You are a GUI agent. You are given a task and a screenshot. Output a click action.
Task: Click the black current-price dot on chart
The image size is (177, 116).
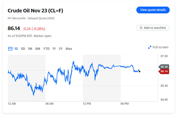click(140, 72)
